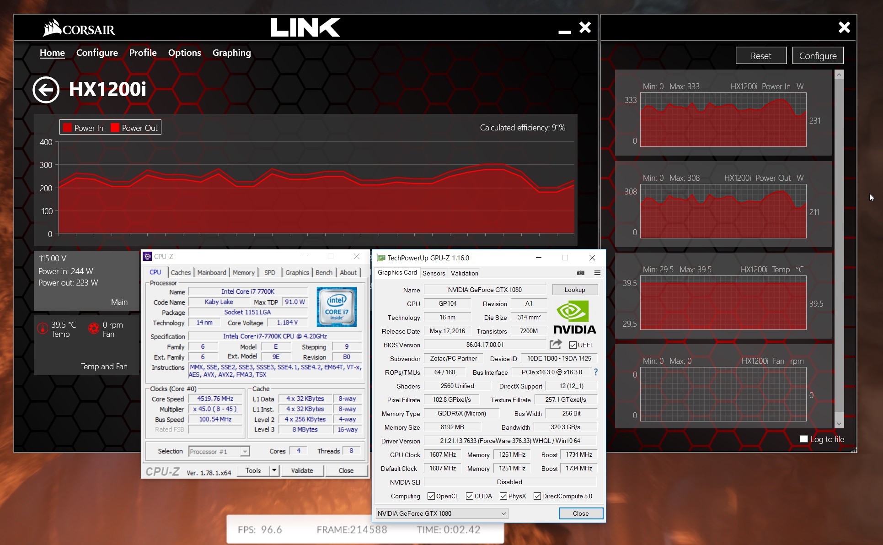Click the Corsair logo in Link window
The image size is (883, 545).
pos(79,28)
